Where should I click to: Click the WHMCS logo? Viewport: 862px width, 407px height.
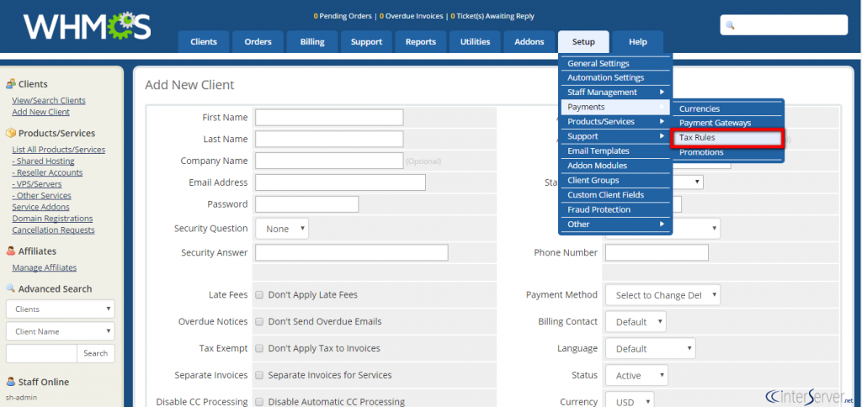click(87, 26)
